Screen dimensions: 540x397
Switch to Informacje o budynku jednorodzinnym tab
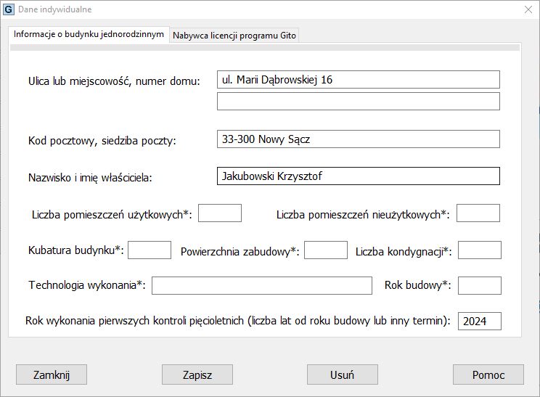pyautogui.click(x=89, y=35)
